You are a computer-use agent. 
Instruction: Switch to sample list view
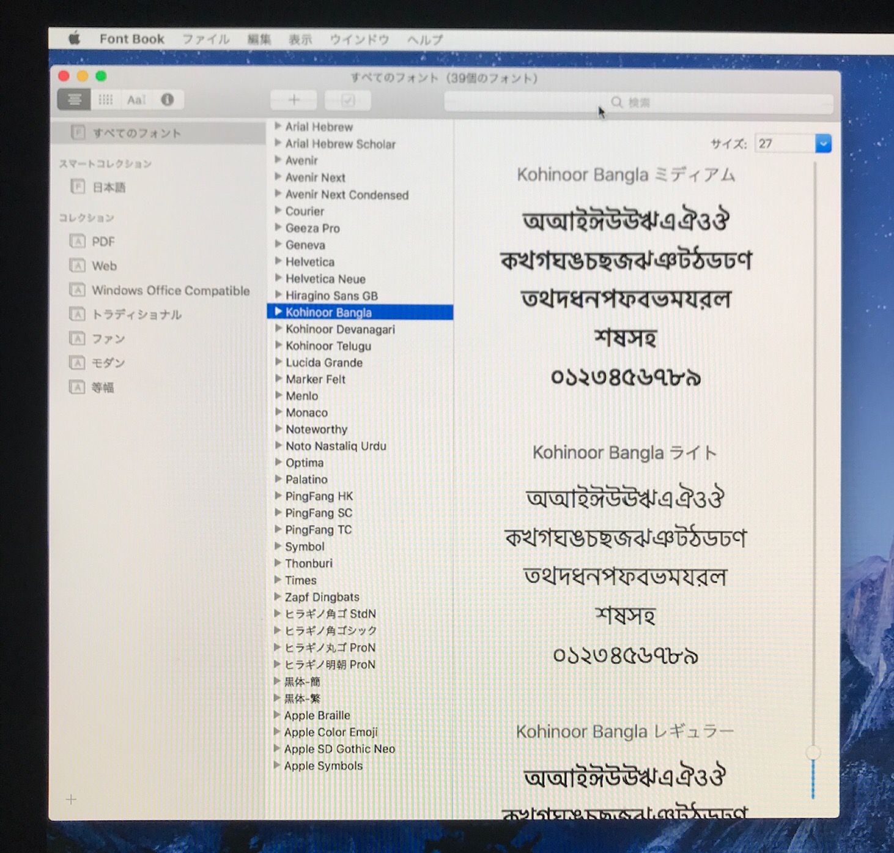(75, 100)
